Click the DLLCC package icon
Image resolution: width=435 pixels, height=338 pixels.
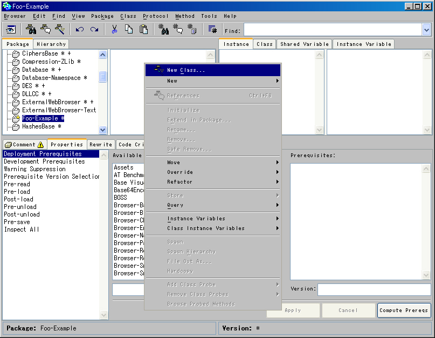coord(16,94)
